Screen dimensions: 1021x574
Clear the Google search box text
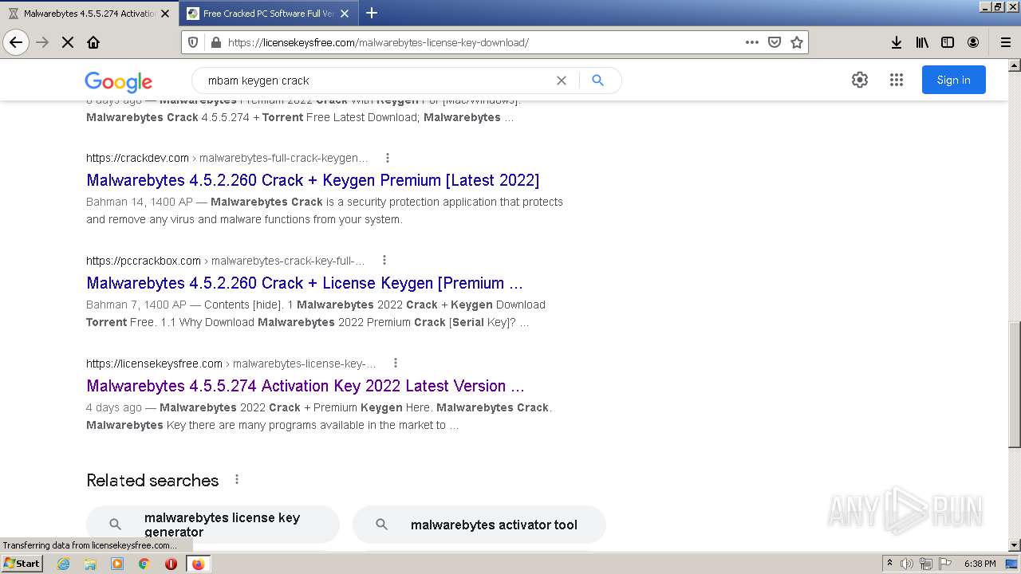coord(561,80)
